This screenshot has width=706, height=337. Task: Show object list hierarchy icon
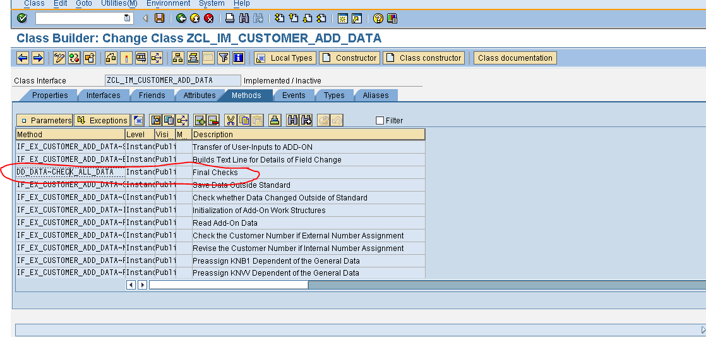[x=178, y=58]
